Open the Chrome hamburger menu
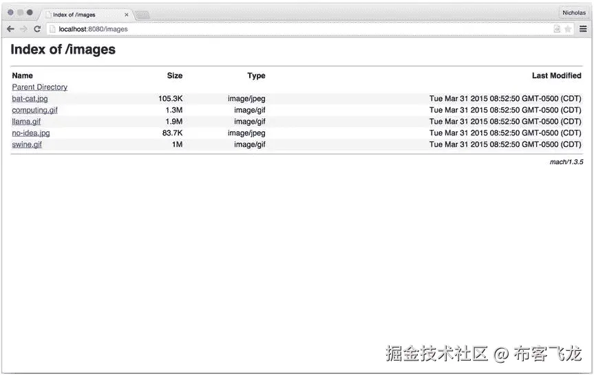594x375 pixels. click(x=583, y=29)
